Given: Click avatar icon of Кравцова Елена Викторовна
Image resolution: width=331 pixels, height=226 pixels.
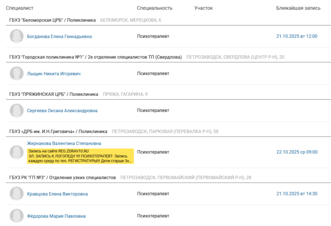Looking at the screenshot, I should 17,194.
